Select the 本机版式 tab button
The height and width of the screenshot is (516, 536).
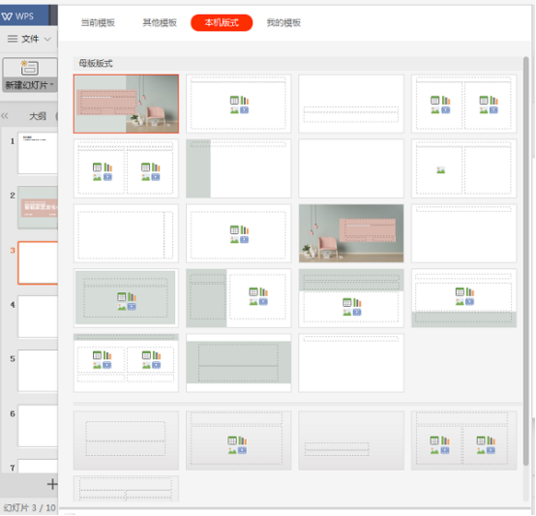tap(222, 23)
